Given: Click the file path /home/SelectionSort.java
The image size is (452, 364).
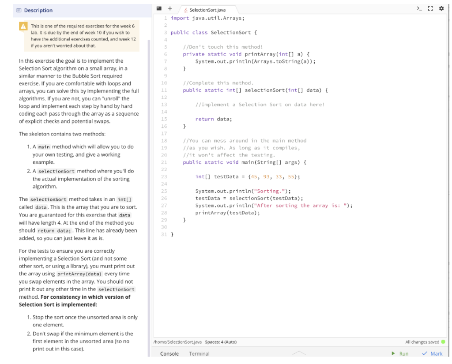Looking at the screenshot, I should (177, 342).
